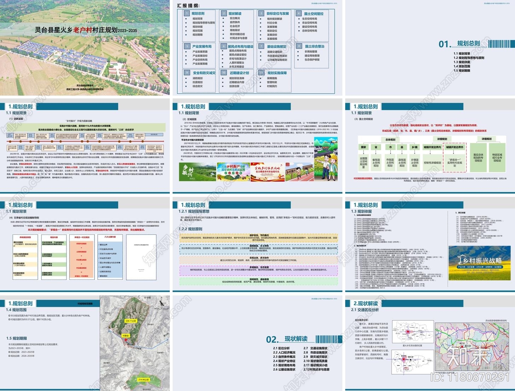Click the 01. 规划总则 section title

(459, 44)
